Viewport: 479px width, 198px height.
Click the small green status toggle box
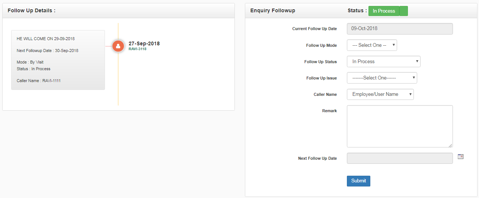click(x=403, y=11)
